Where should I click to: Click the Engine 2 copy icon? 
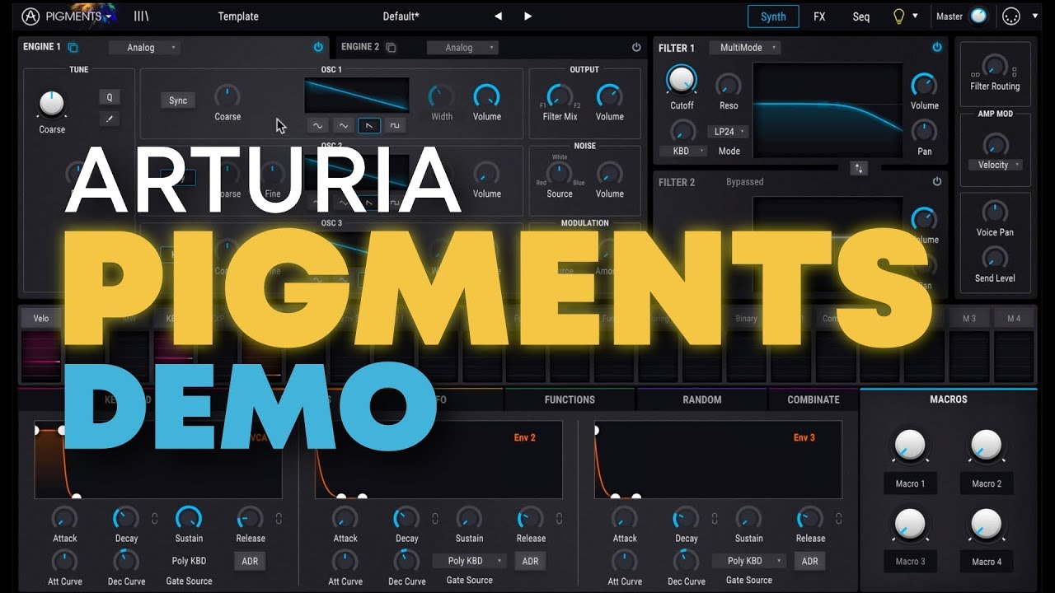pos(391,48)
